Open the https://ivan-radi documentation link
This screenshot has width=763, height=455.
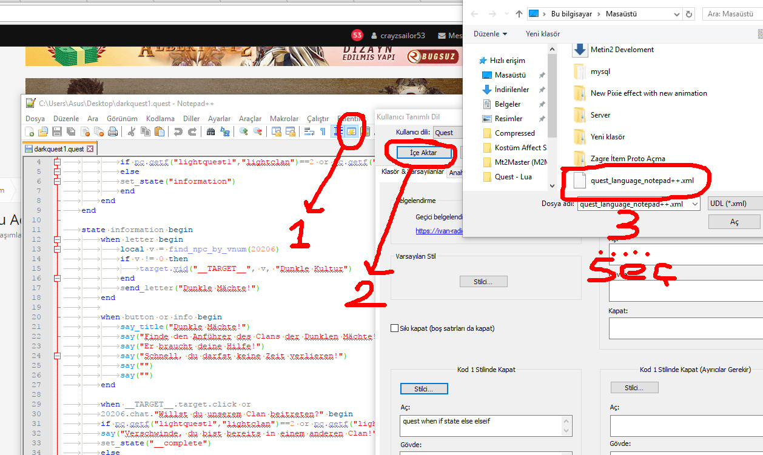point(440,231)
